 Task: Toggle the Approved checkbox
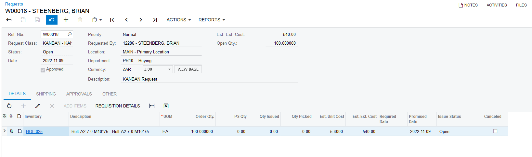(43, 70)
